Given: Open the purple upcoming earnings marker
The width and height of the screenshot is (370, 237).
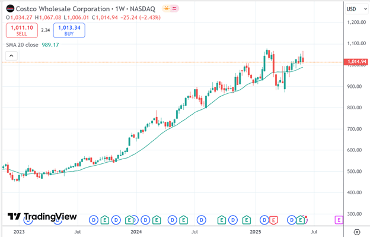Looking at the screenshot, I should [339, 220].
